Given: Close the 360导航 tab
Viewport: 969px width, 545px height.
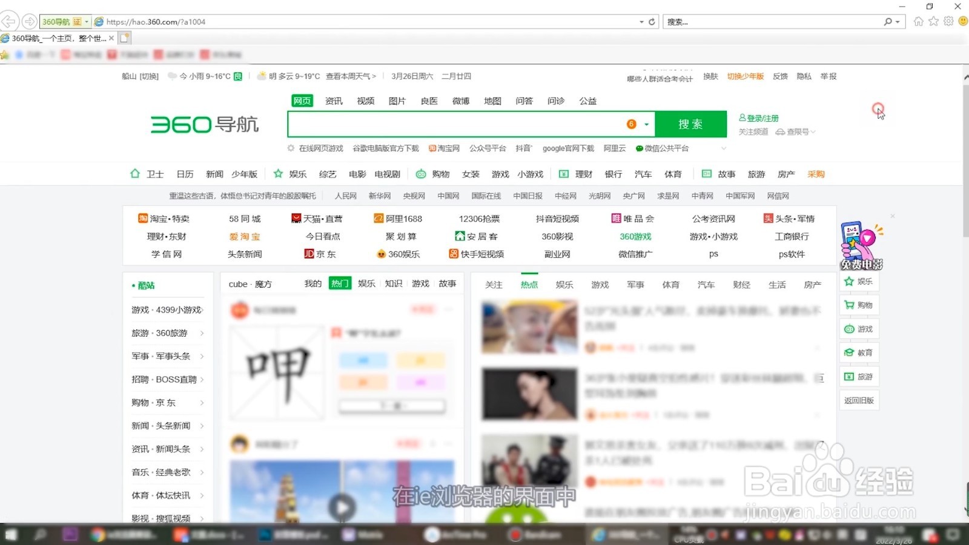Looking at the screenshot, I should coord(111,38).
